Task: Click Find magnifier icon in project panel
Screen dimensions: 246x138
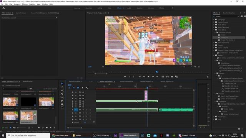Action: (43, 128)
